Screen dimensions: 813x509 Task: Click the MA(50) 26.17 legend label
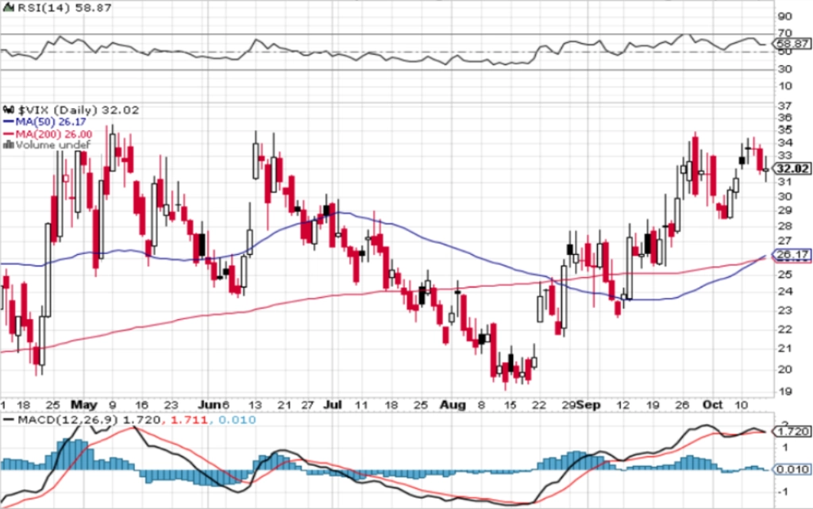[51, 121]
